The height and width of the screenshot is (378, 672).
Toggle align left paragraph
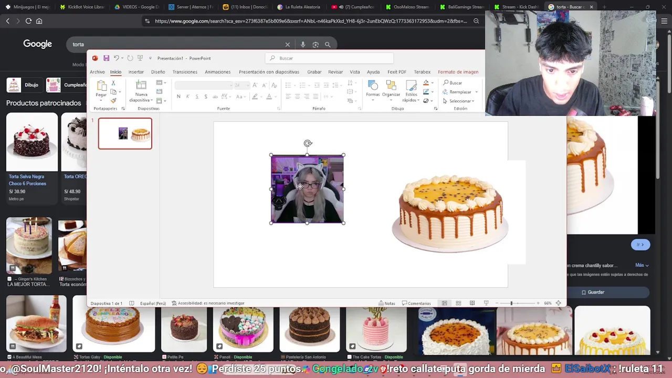pos(288,97)
